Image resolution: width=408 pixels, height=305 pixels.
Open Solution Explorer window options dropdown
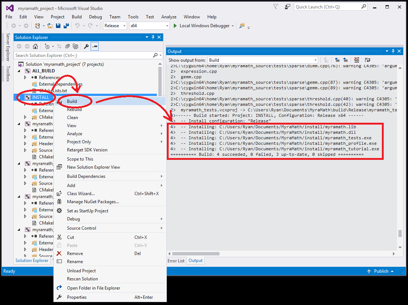click(x=147, y=37)
